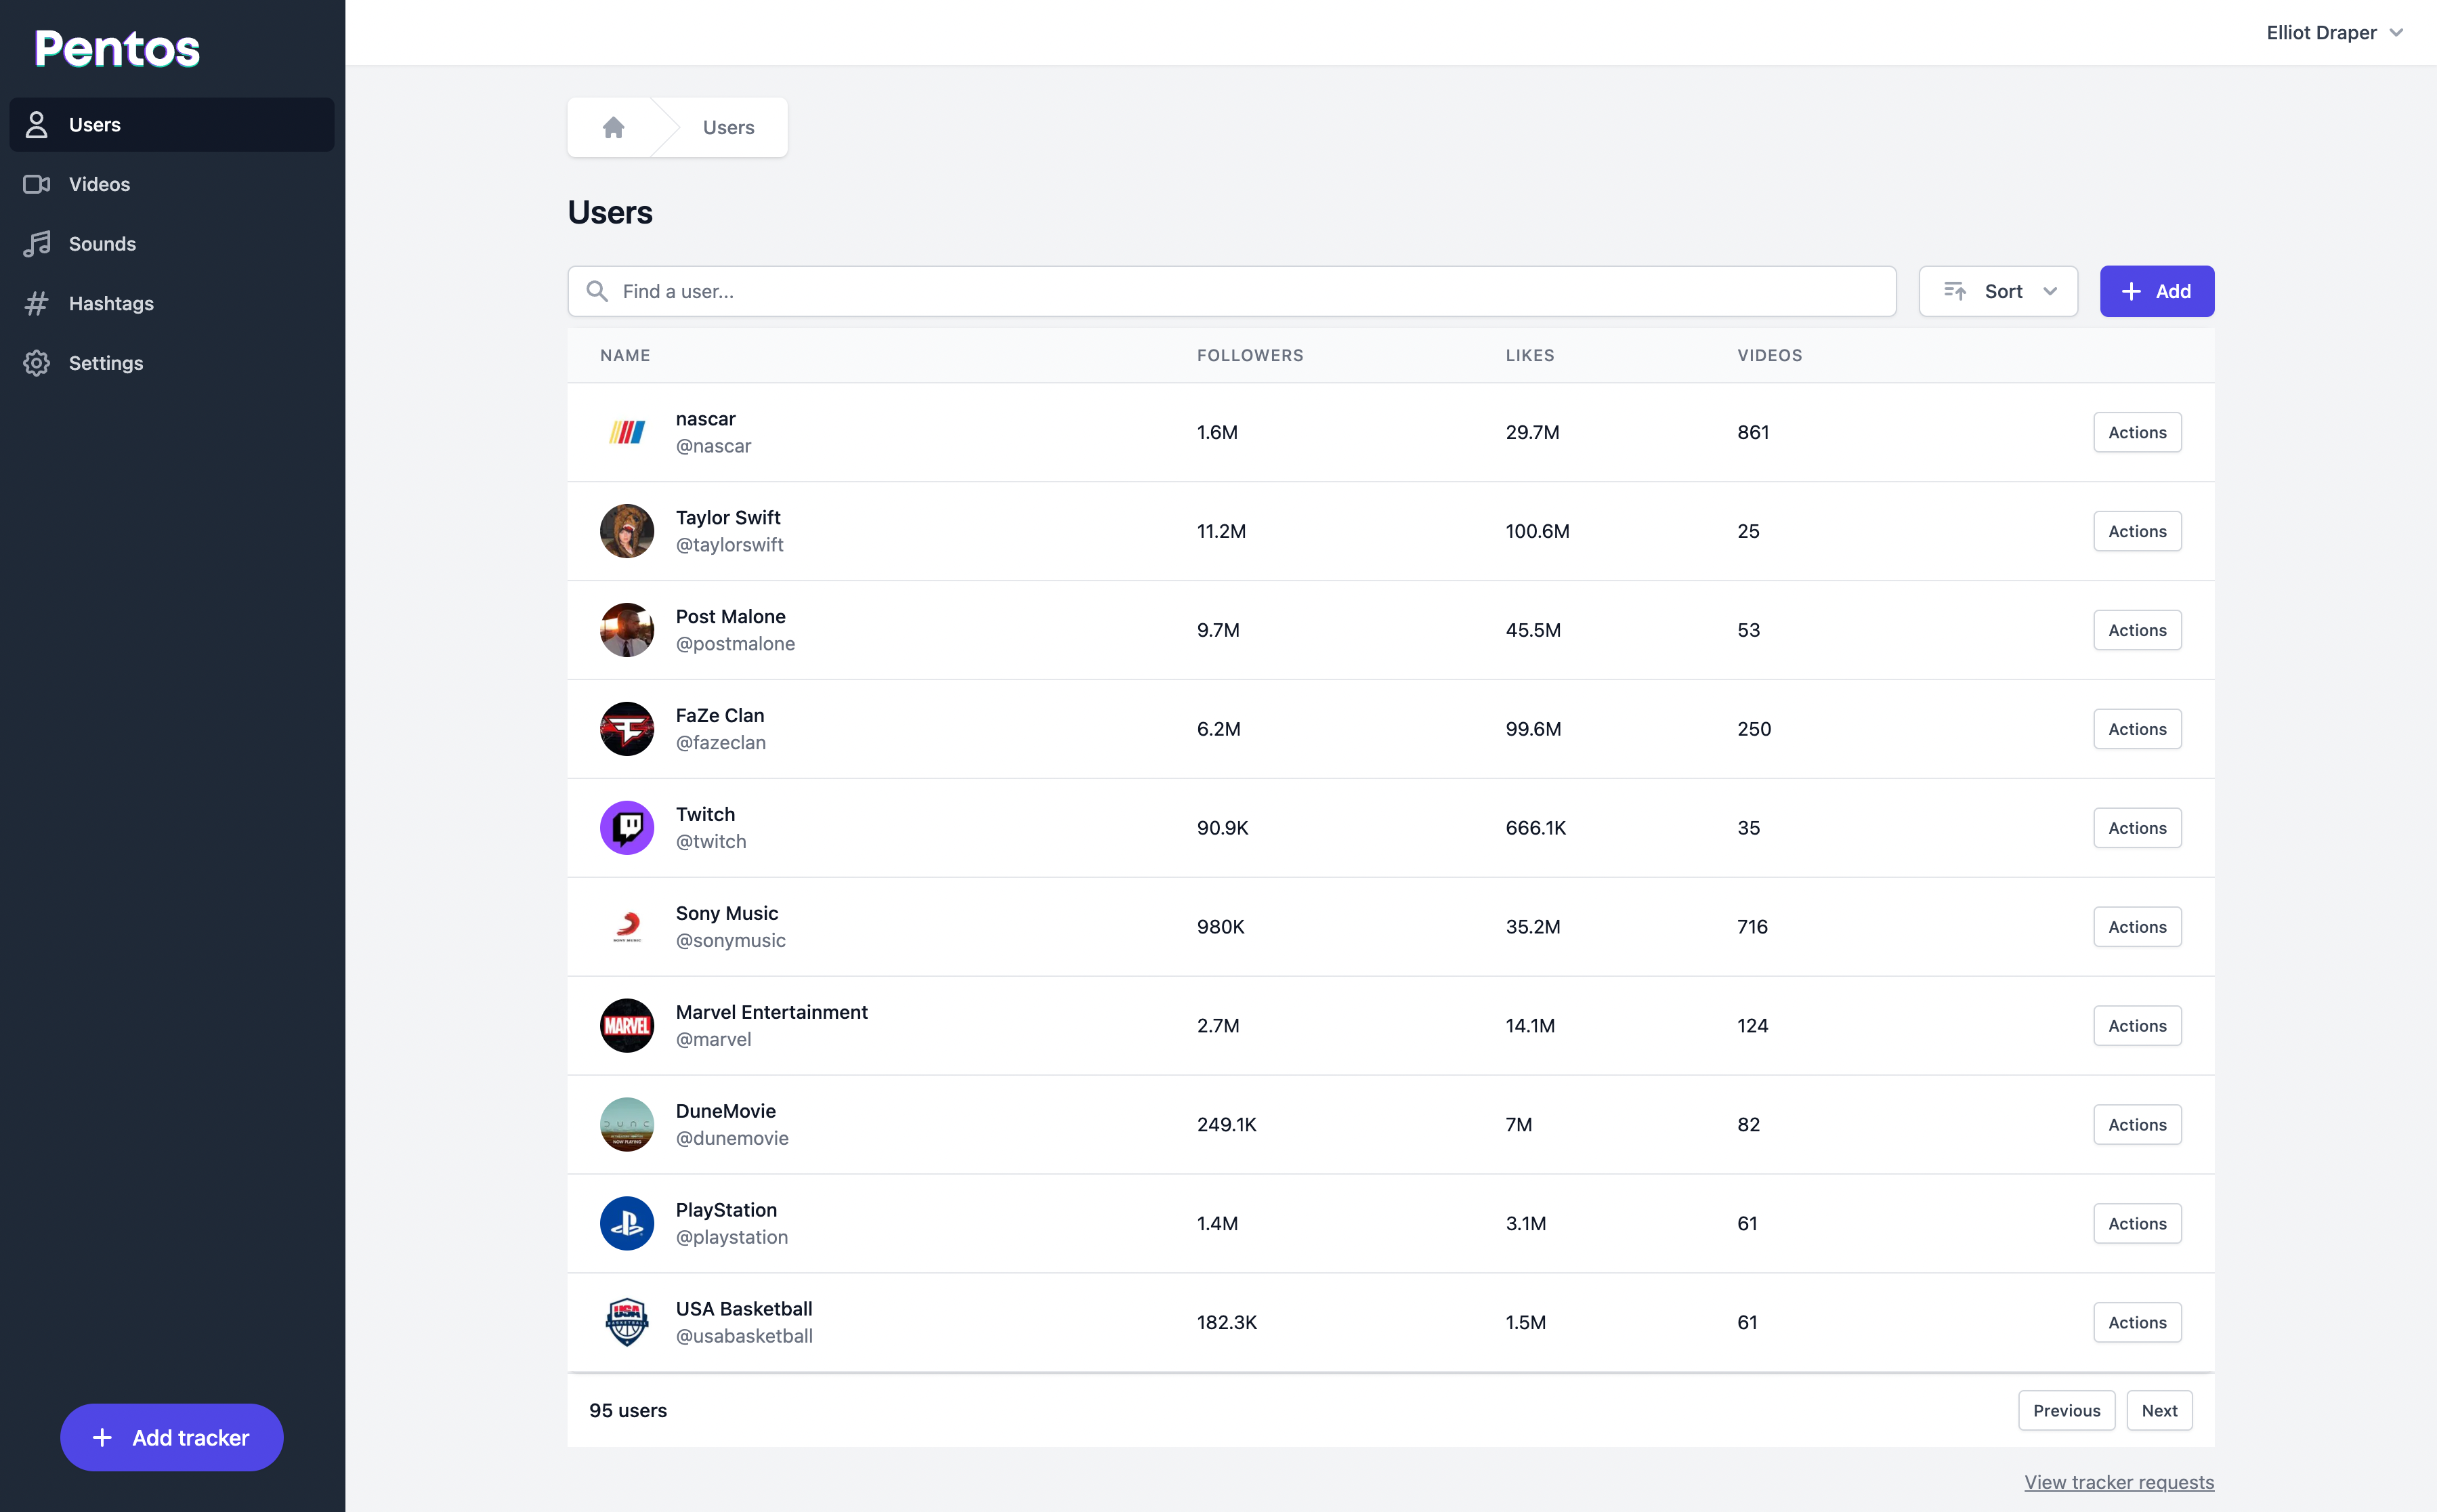Open the USA Basketball avatar

pos(627,1322)
